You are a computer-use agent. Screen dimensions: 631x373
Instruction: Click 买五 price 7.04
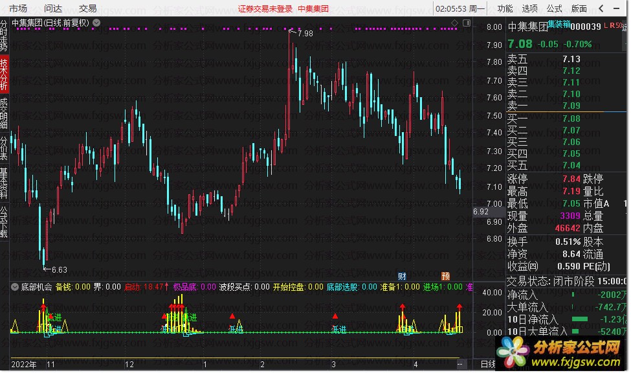[571, 166]
